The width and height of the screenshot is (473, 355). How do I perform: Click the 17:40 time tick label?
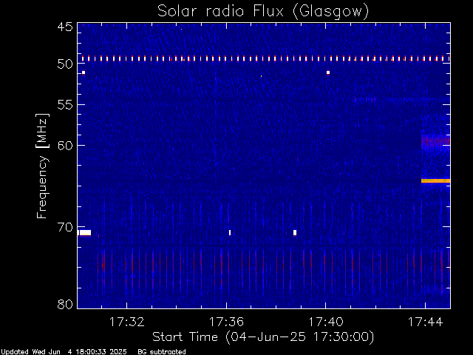[326, 322]
